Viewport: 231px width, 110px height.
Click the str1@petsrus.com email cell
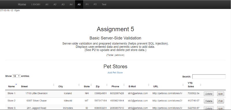pyautogui.click(x=138, y=93)
